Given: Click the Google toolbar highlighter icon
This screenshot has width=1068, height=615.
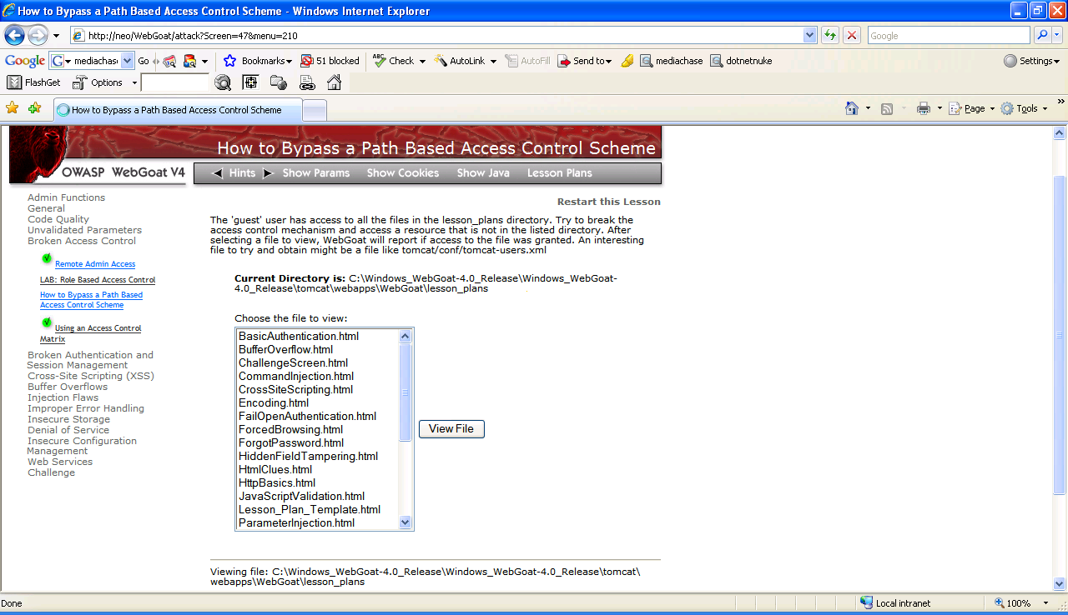Looking at the screenshot, I should click(x=627, y=61).
